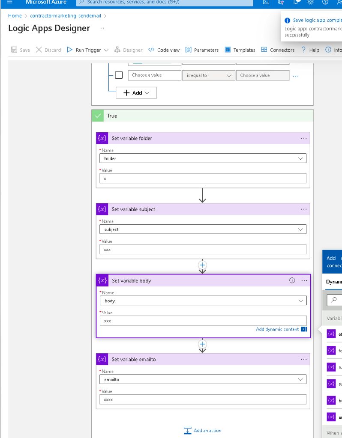Image resolution: width=342 pixels, height=438 pixels.
Task: Open the Cloud Shell icon
Action: 266,2
